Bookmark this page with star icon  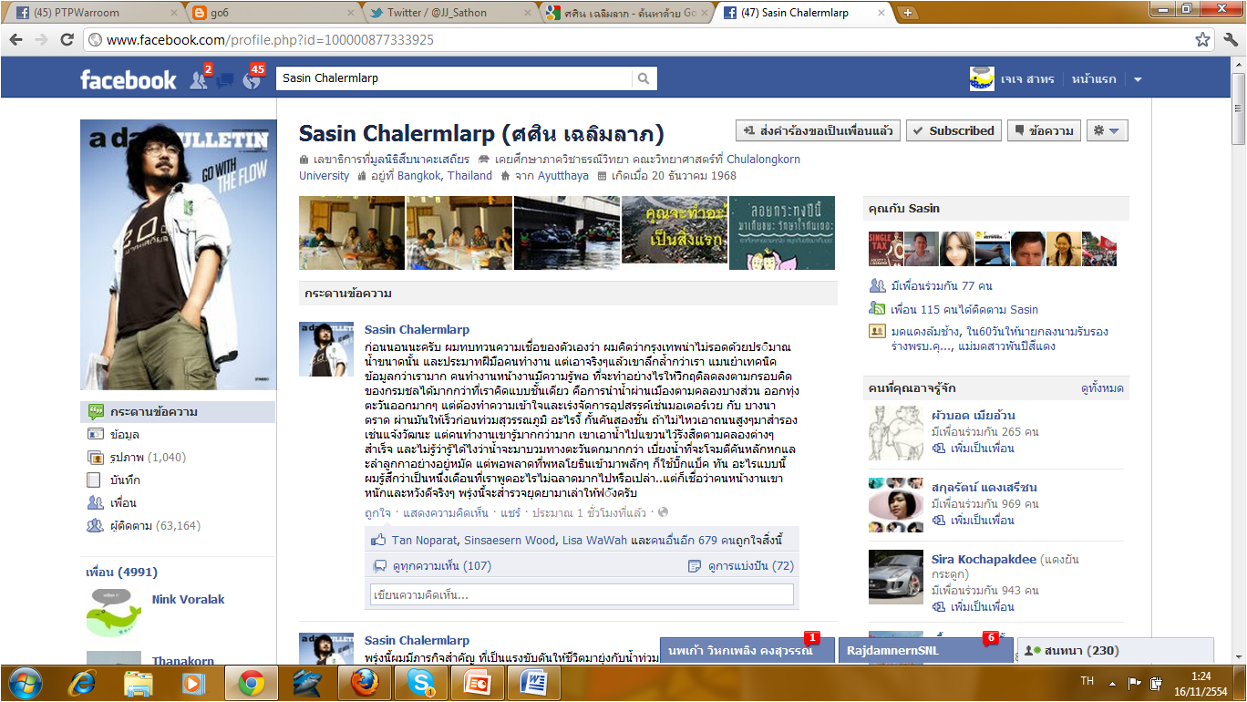click(1203, 40)
